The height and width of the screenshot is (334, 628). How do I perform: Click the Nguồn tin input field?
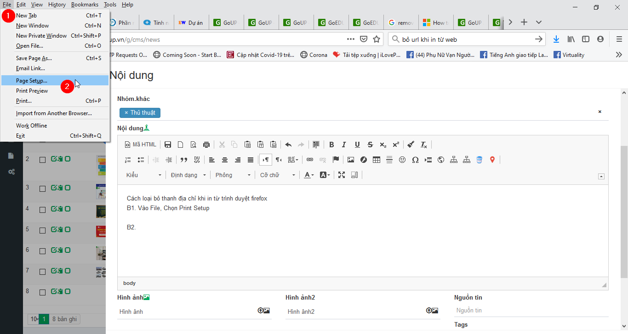(x=531, y=311)
